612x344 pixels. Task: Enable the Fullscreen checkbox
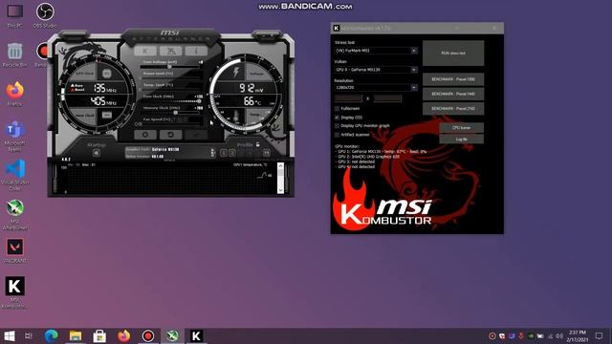[337, 108]
